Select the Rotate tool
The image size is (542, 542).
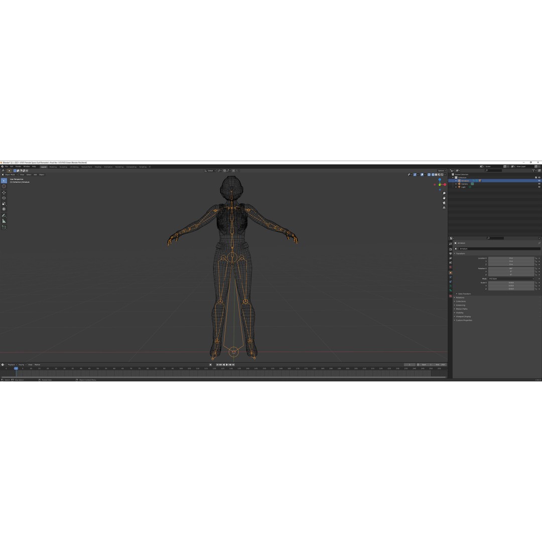[4, 198]
